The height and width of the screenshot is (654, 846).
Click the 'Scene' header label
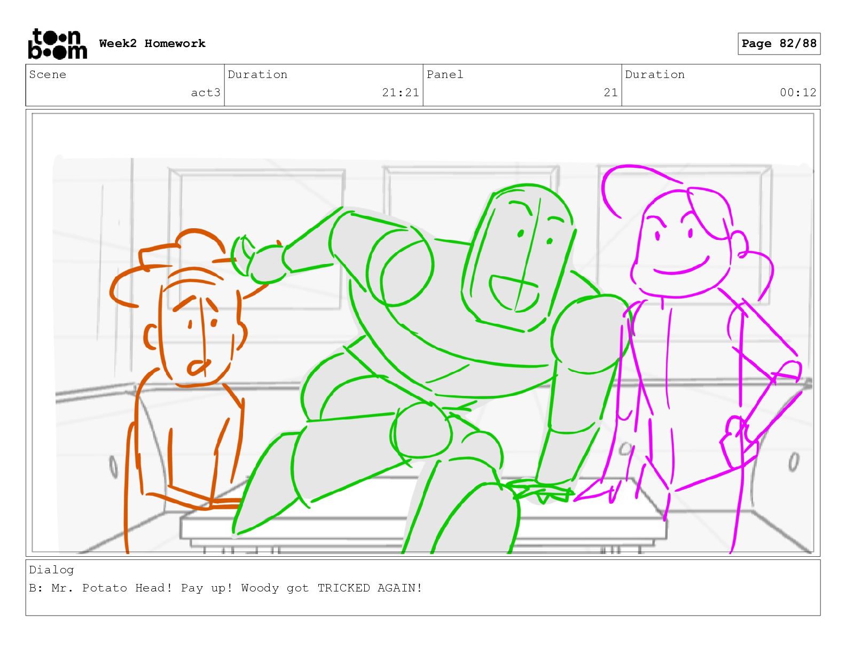pyautogui.click(x=48, y=75)
